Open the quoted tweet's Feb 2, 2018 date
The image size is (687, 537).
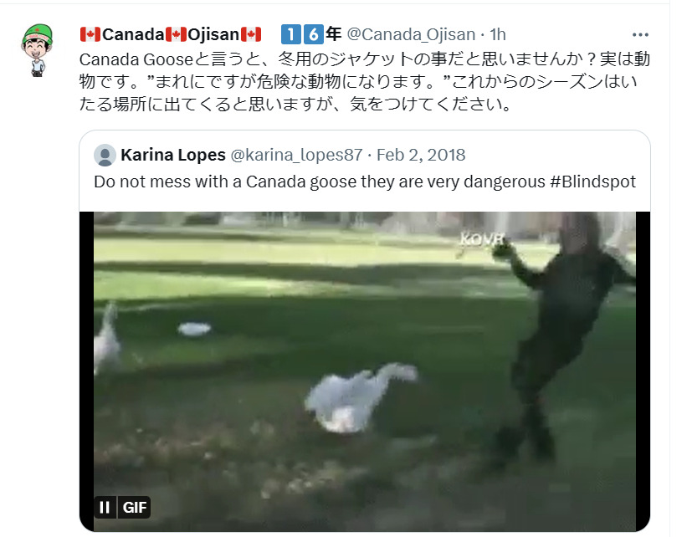coord(421,155)
